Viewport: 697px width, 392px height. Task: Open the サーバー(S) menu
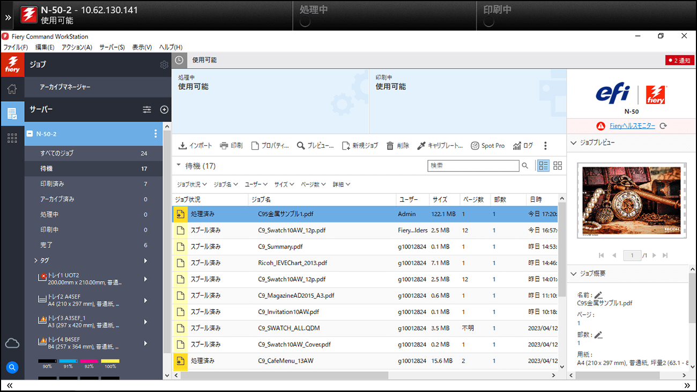[x=112, y=47]
